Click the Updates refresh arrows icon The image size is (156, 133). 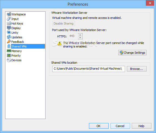point(9,37)
